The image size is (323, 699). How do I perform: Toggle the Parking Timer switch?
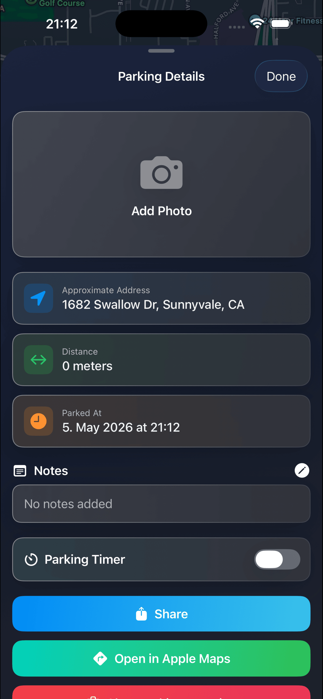point(277,559)
